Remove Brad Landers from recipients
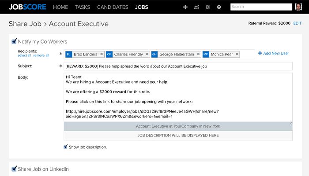Viewport: 309px width, 176px height. (102, 54)
